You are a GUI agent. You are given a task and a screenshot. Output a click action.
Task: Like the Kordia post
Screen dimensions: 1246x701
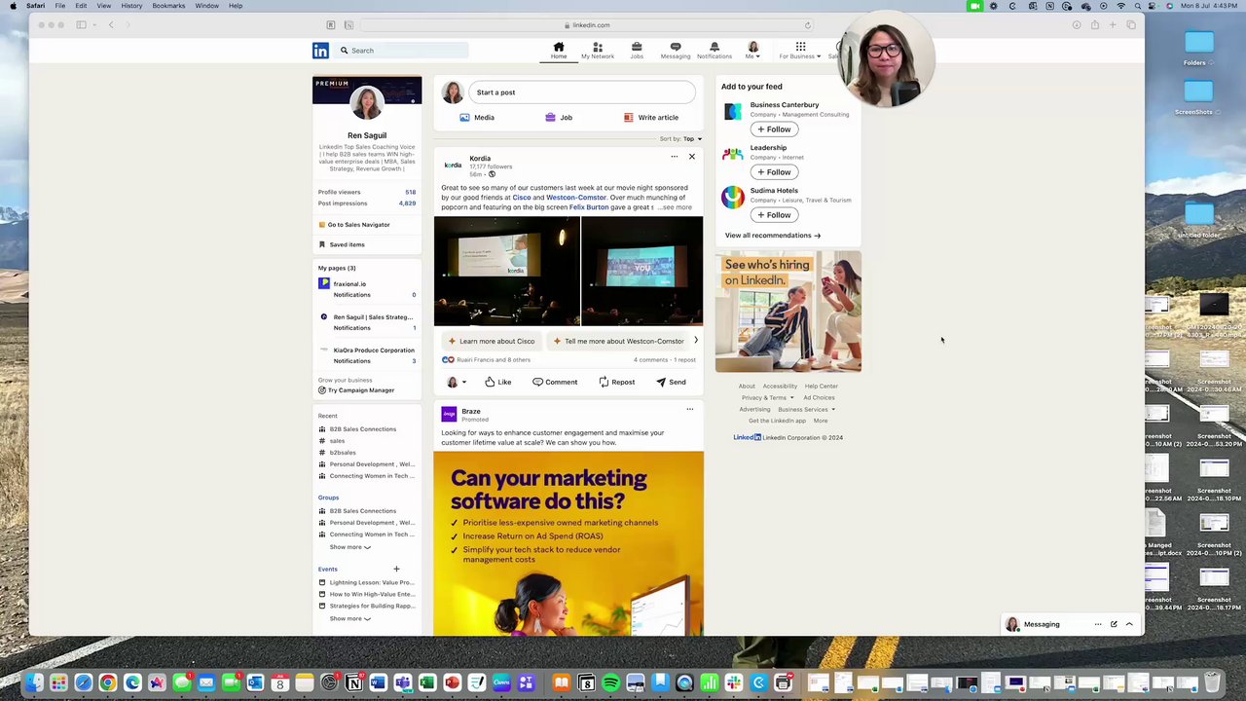[497, 383]
